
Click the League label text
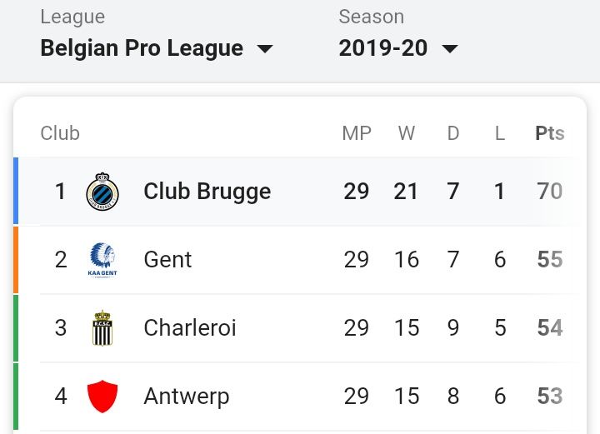coord(72,17)
